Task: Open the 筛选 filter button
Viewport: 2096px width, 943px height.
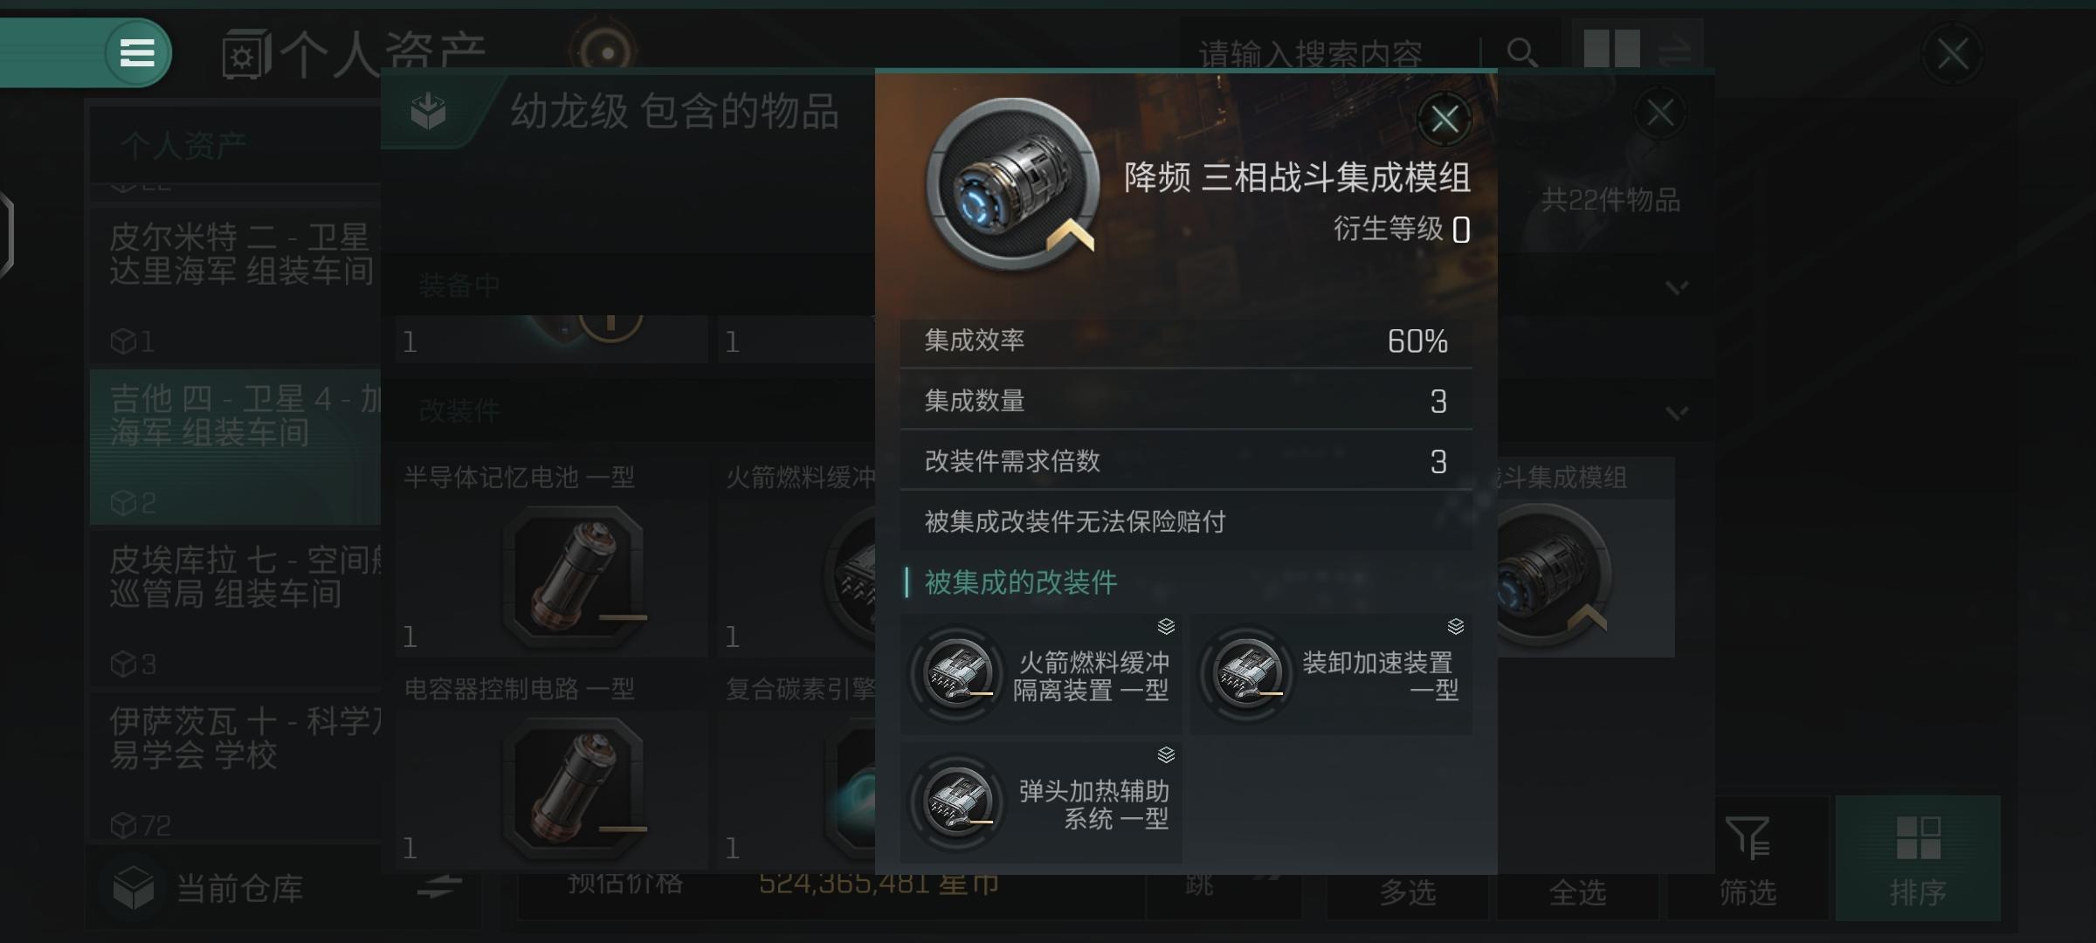Action: (x=1747, y=859)
